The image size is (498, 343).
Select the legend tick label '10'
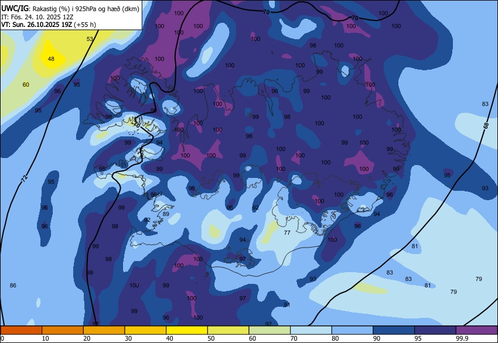point(46,338)
